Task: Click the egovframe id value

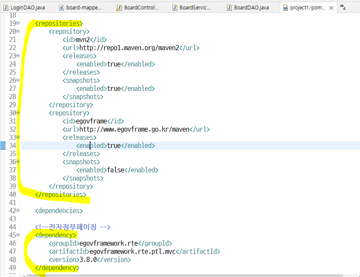Action: click(x=91, y=121)
